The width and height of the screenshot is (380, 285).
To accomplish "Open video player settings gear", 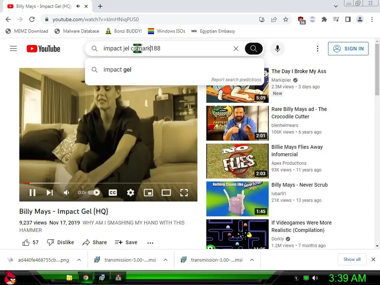I will pyautogui.click(x=131, y=193).
